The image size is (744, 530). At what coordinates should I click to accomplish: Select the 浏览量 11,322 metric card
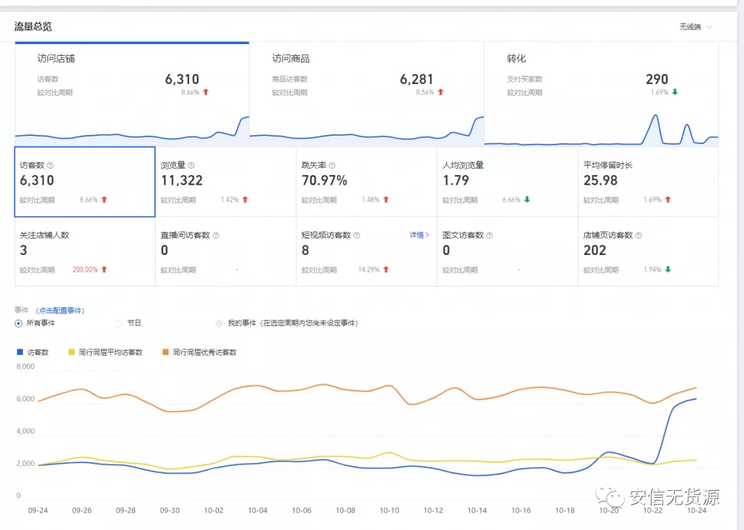pyautogui.click(x=226, y=182)
